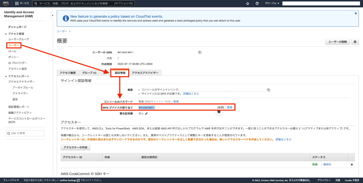Collapse the IAM sidebar with the arrow handle
This screenshot has width=363, height=183.
point(52,16)
